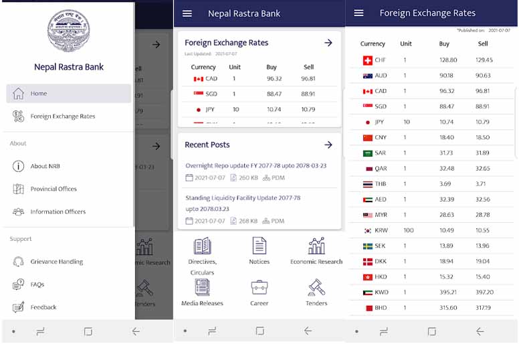Open the Economic Research chart icon
The width and height of the screenshot is (519, 344).
click(x=316, y=246)
